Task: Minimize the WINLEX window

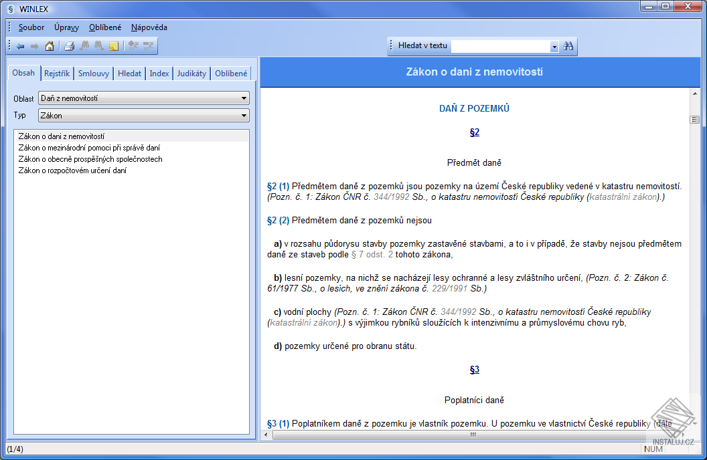Action: [648, 7]
